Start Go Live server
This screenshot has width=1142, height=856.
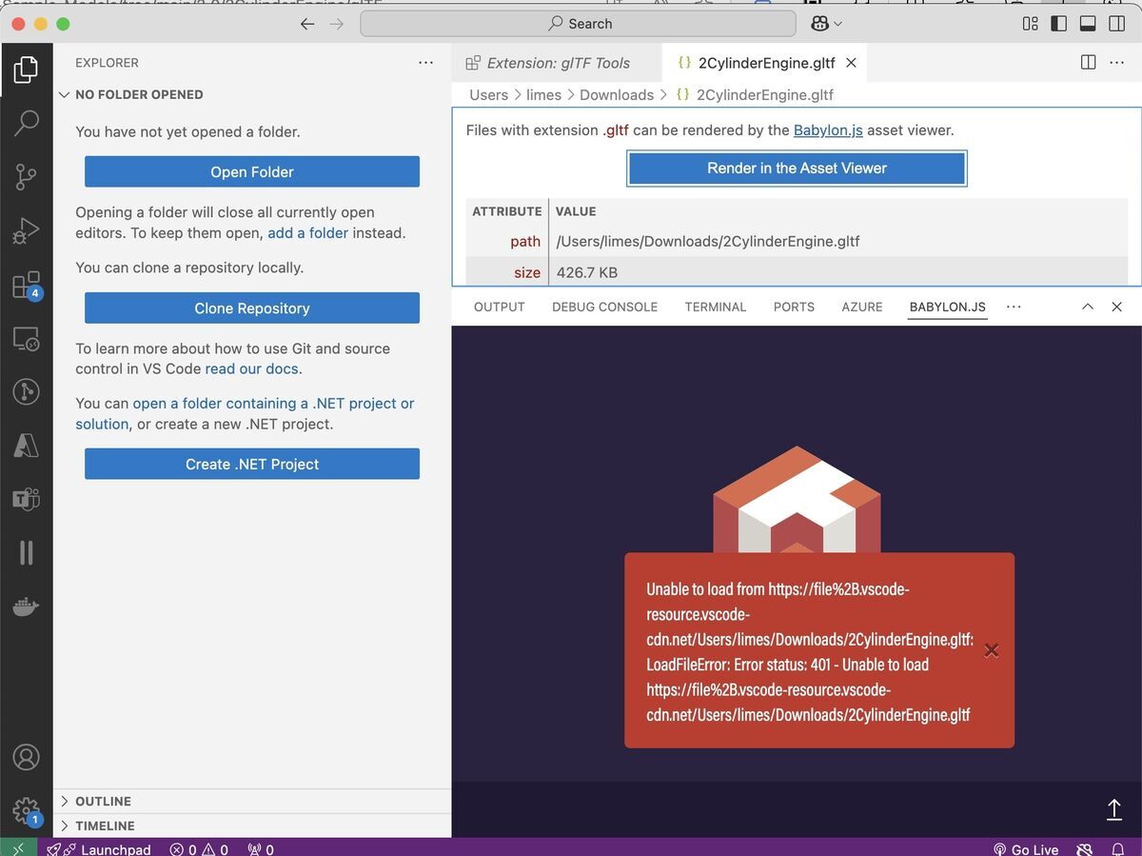click(1026, 848)
